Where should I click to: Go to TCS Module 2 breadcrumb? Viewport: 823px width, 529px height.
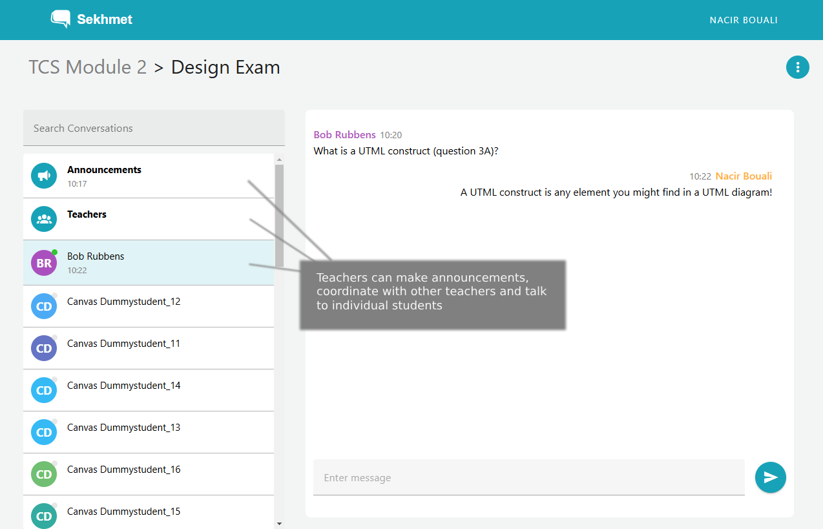(88, 67)
